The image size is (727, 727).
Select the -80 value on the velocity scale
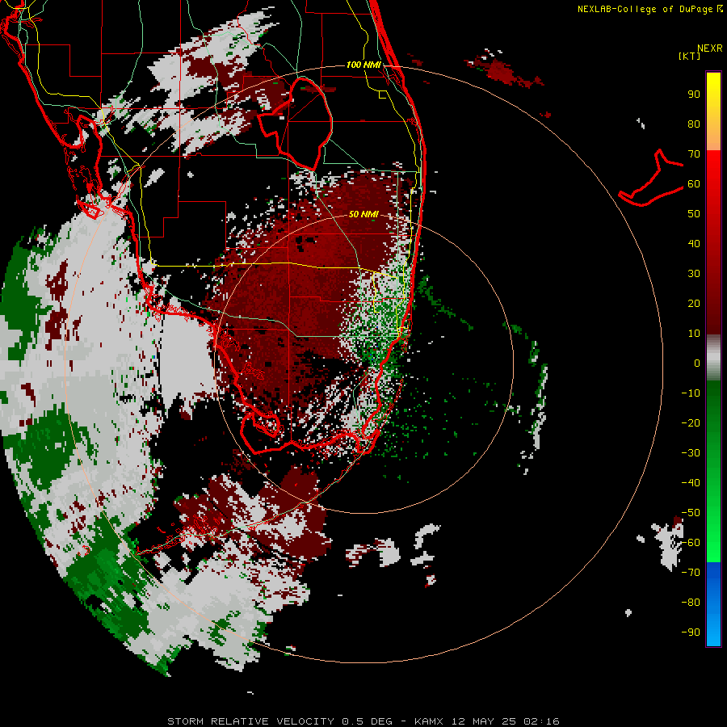(691, 603)
